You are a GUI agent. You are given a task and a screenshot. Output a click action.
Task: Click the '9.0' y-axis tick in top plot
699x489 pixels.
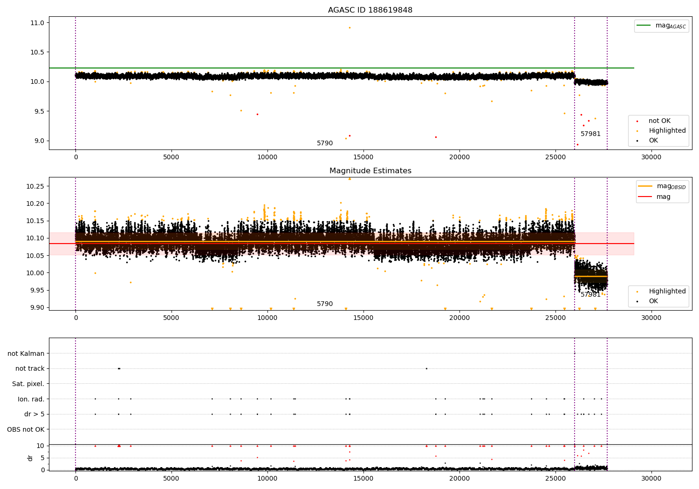coord(39,141)
